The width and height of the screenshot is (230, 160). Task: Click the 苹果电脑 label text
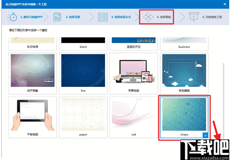pos(134,91)
